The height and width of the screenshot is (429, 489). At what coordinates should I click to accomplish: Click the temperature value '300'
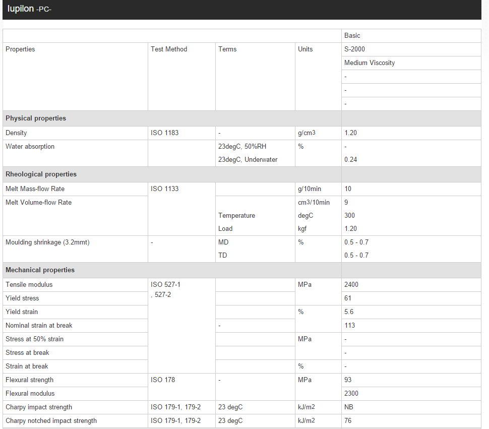[x=349, y=216]
